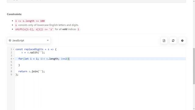Click the word 'odd' in constraints
The image size is (195, 110).
coord(65,29)
